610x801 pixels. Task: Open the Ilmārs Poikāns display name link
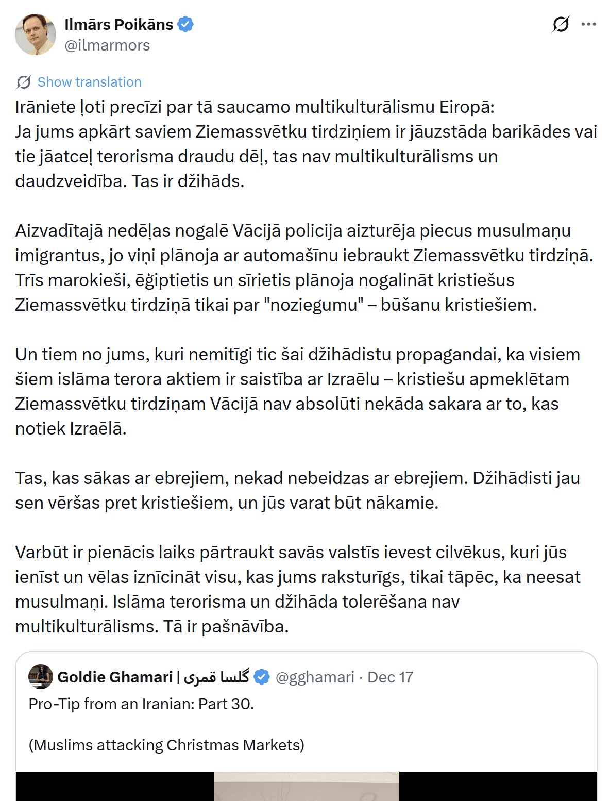(118, 24)
